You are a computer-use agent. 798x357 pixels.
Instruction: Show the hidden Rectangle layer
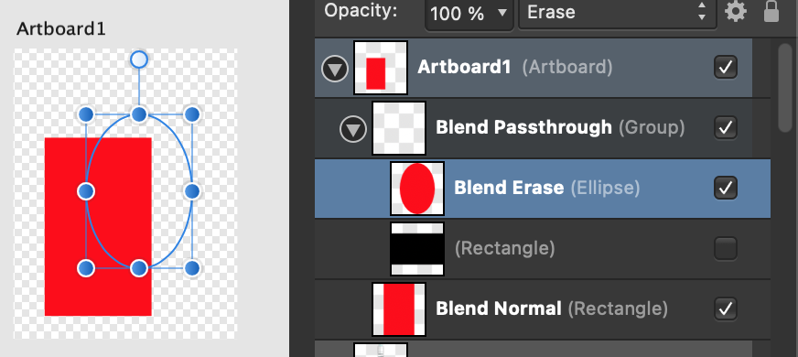725,248
